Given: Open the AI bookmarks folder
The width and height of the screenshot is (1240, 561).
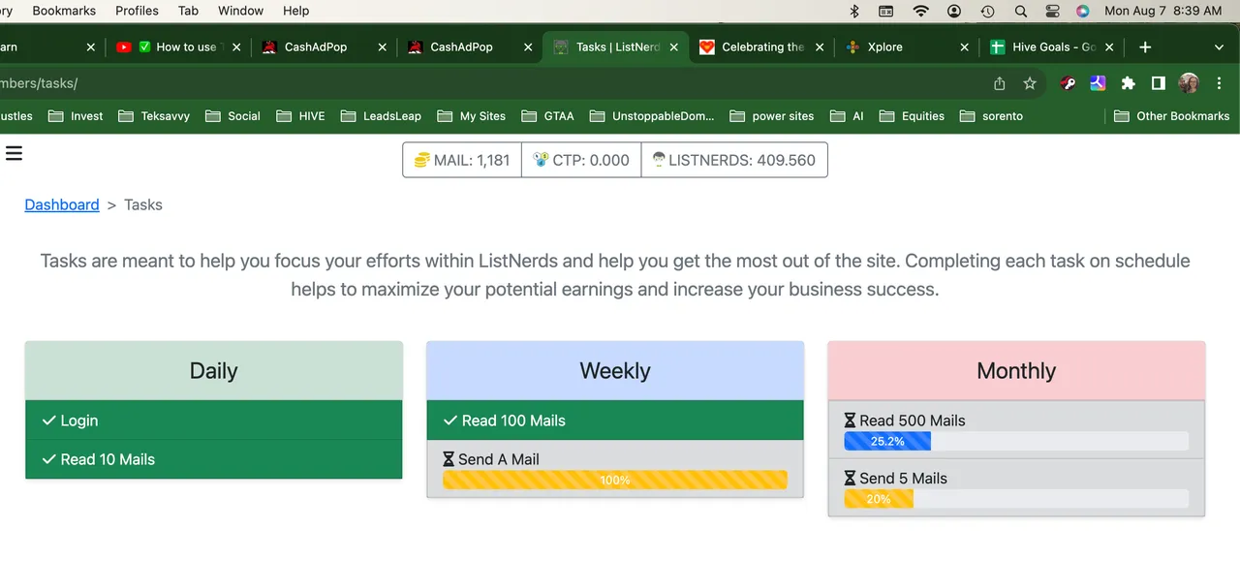Looking at the screenshot, I should click(847, 115).
